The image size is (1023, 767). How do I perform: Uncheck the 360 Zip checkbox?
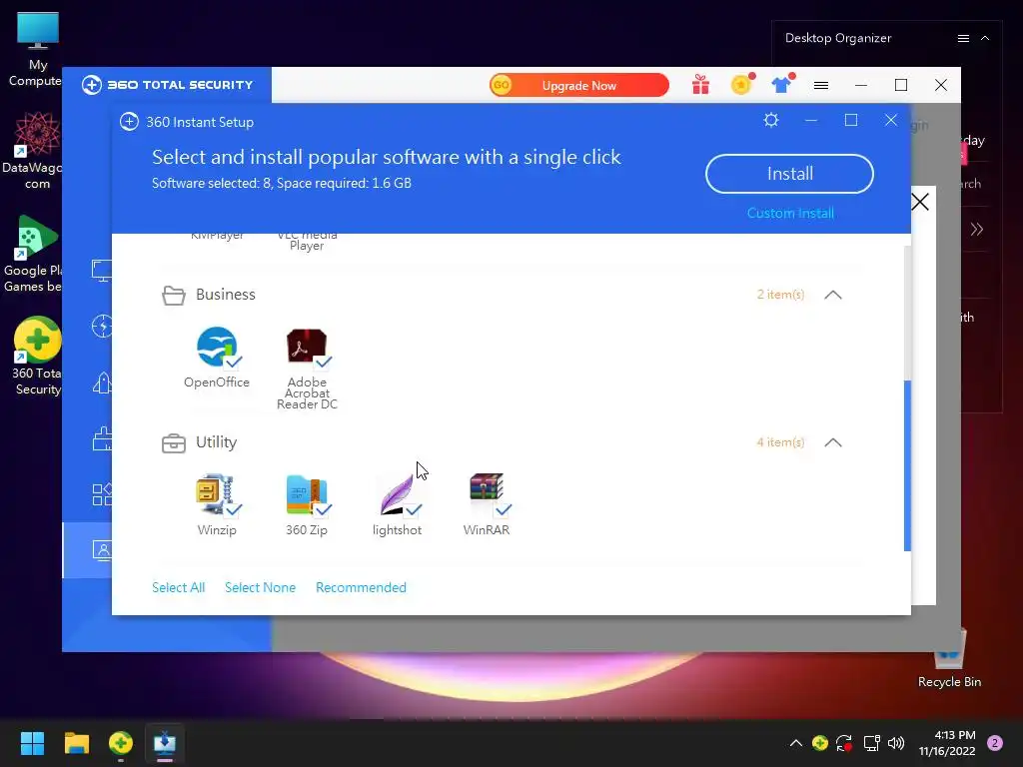[323, 509]
